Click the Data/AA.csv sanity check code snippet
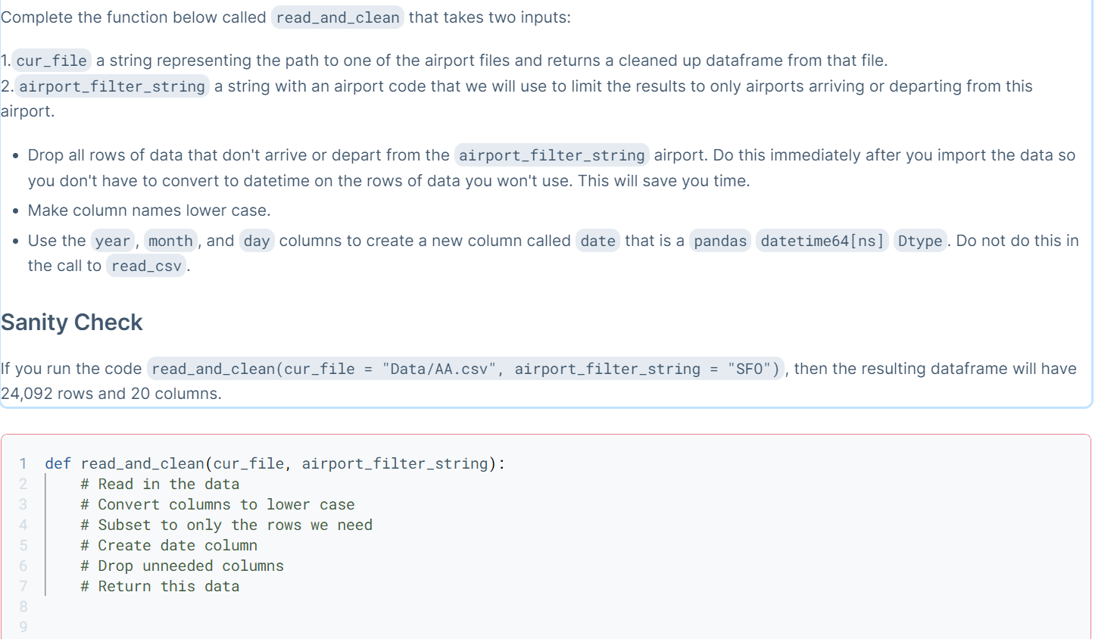This screenshot has width=1114, height=639. 465,369
